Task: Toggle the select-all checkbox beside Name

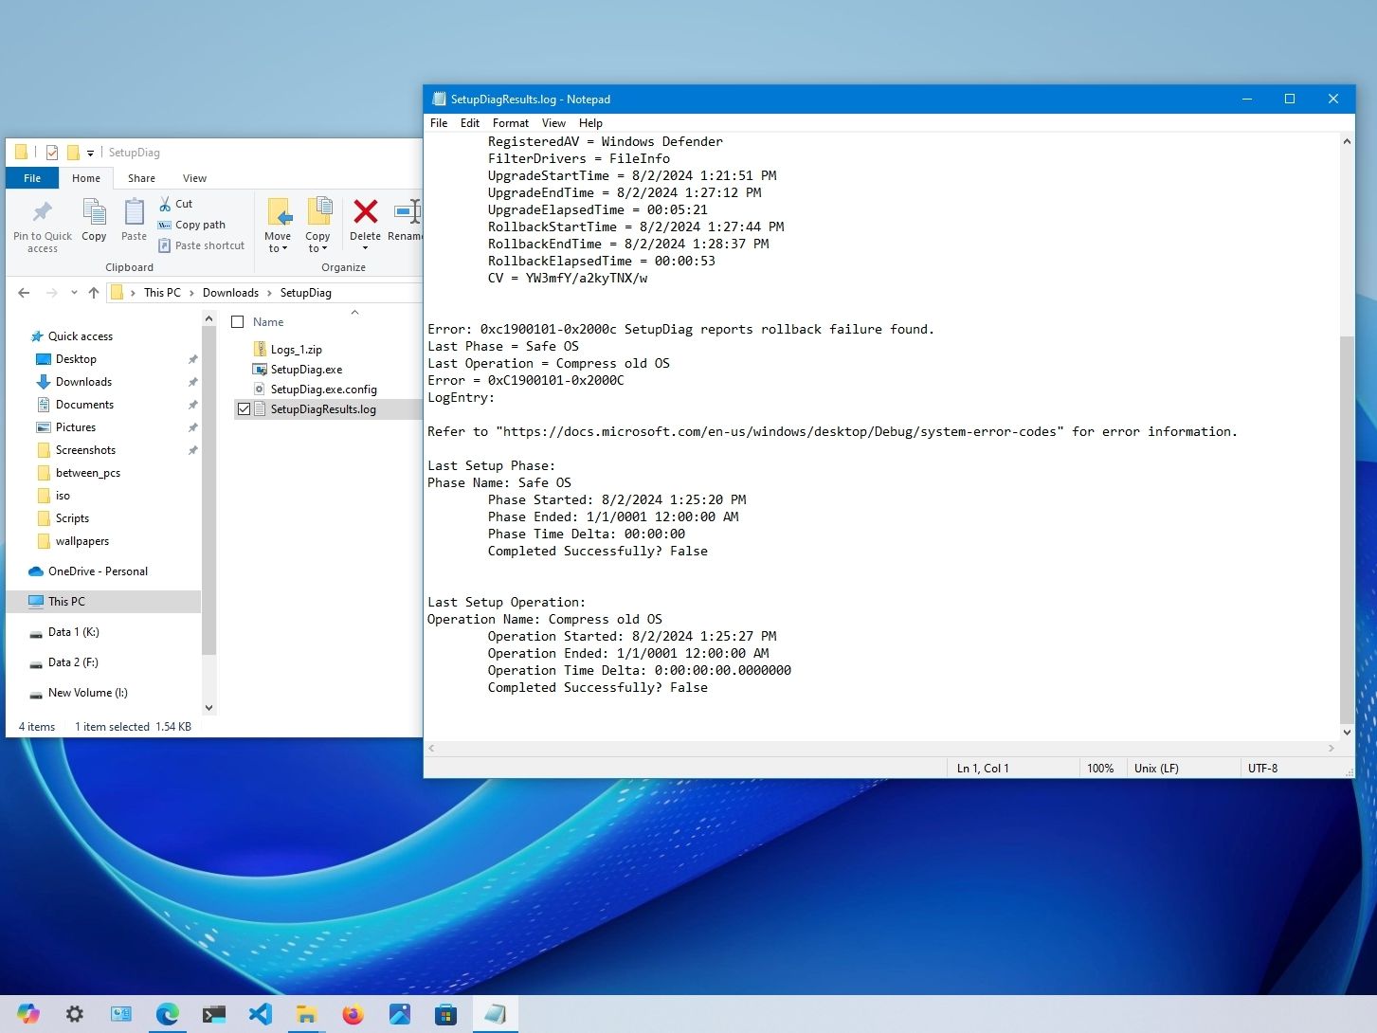Action: (238, 322)
